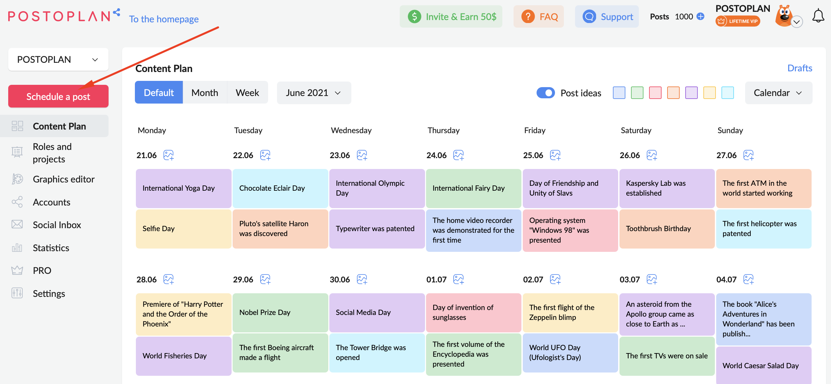Select the purple color filter swatch
This screenshot has width=831, height=384.
click(691, 93)
